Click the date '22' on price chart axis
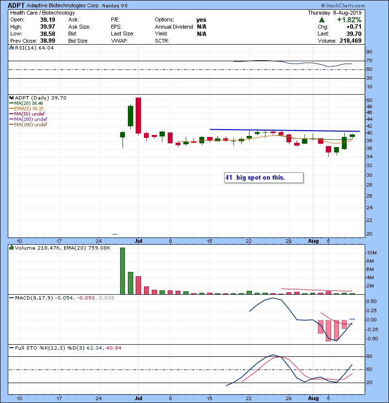 coord(248,241)
